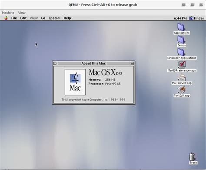Expand the Finder application switcher menu

197,18
